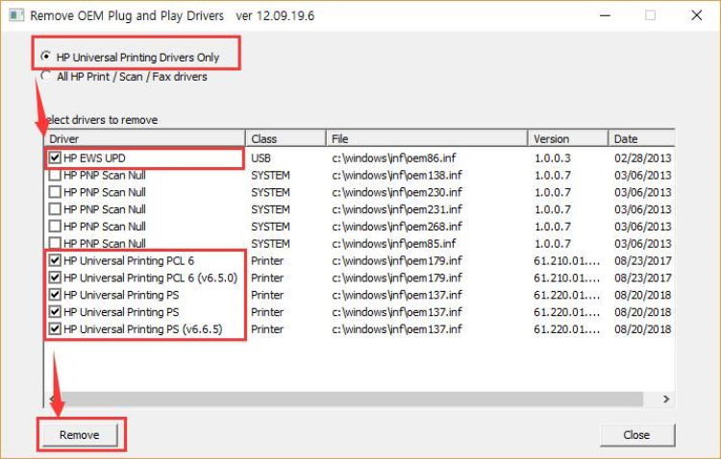Click version 1.0.0.3 cell
This screenshot has width=721, height=459.
[552, 158]
